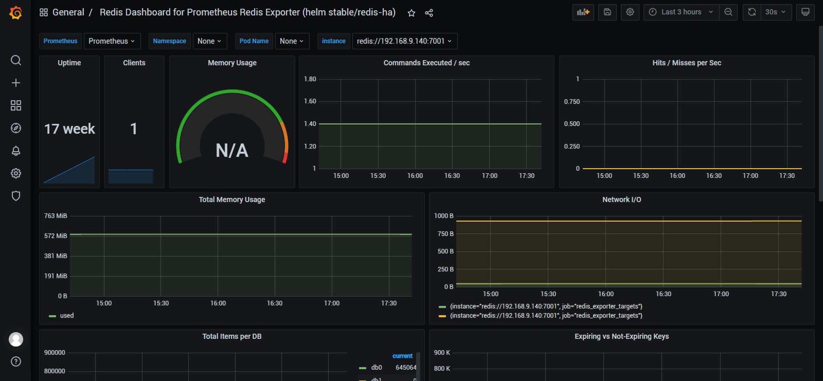Open Commands Executed / sec panel menu
This screenshot has height=381, width=823.
[426, 63]
